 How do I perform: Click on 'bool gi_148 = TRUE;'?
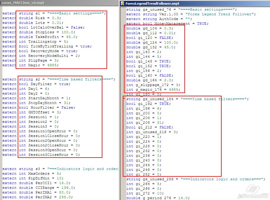pyautogui.click(x=148, y=61)
